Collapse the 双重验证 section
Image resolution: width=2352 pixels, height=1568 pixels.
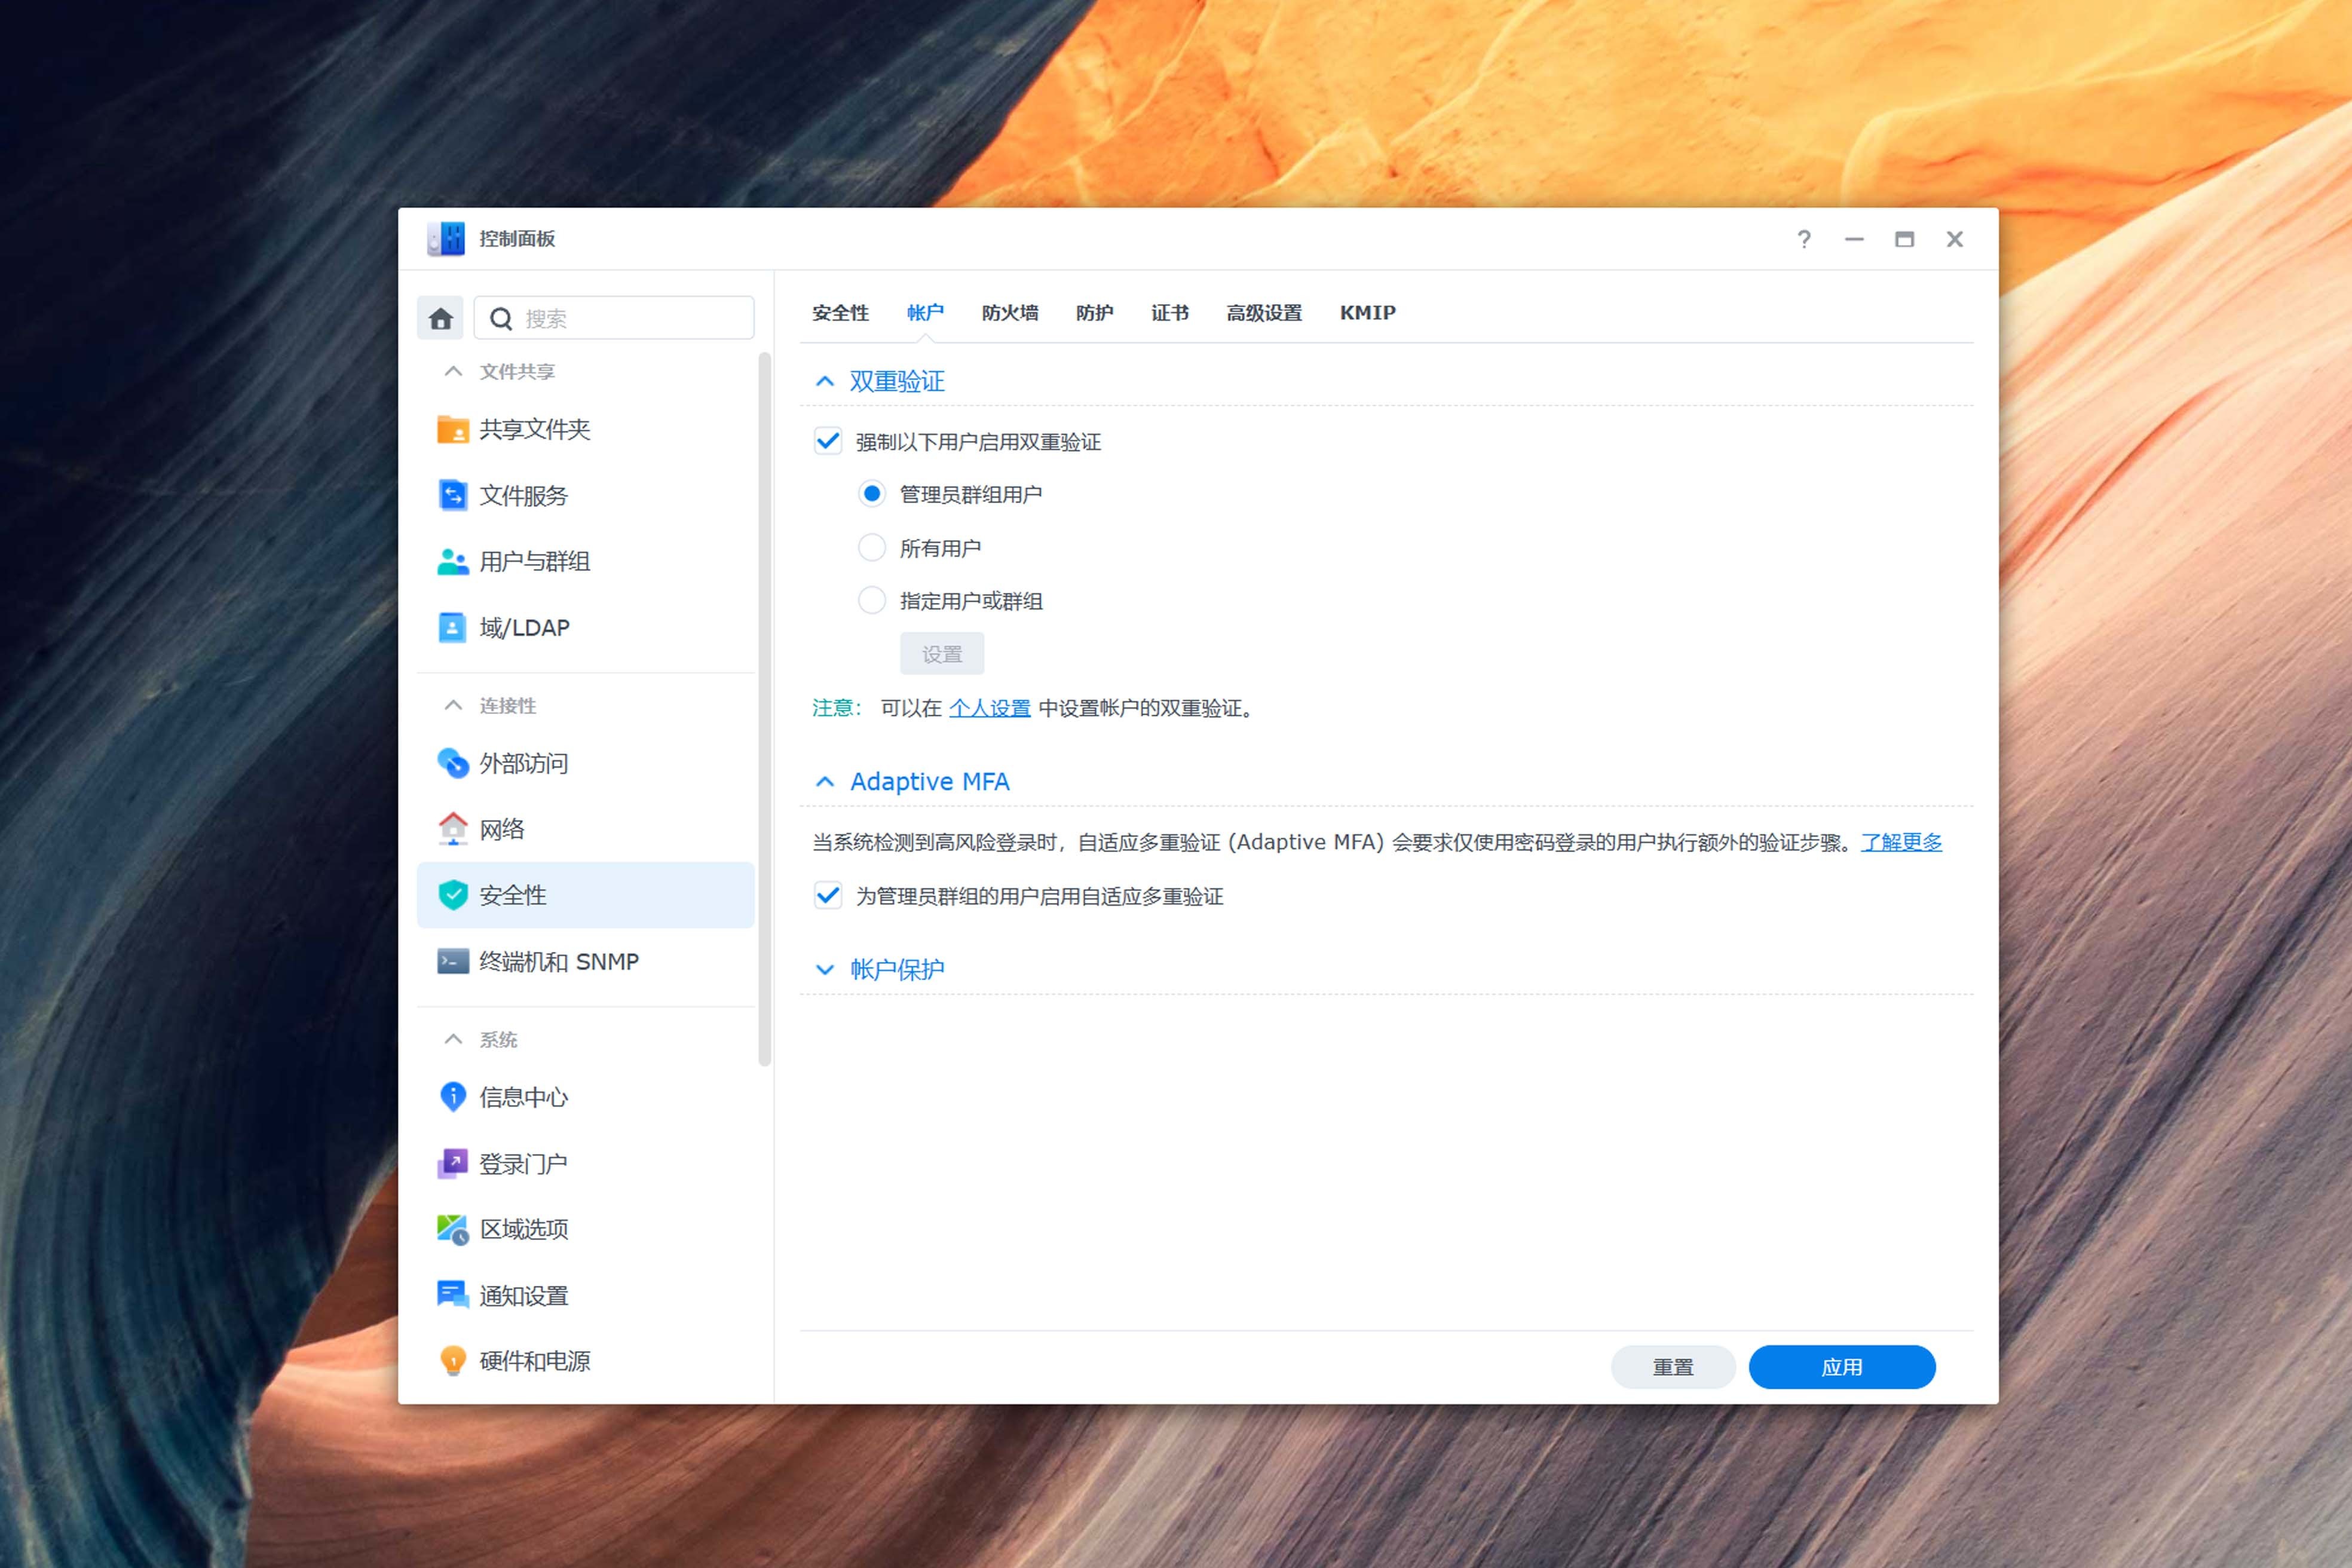click(825, 382)
